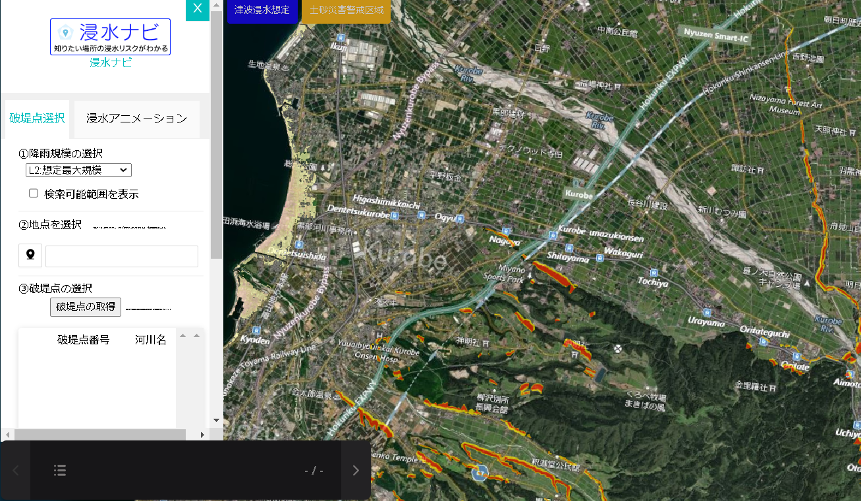Click the side panel vertical scrollbar
Screen dimensions: 861x501
coord(216,135)
